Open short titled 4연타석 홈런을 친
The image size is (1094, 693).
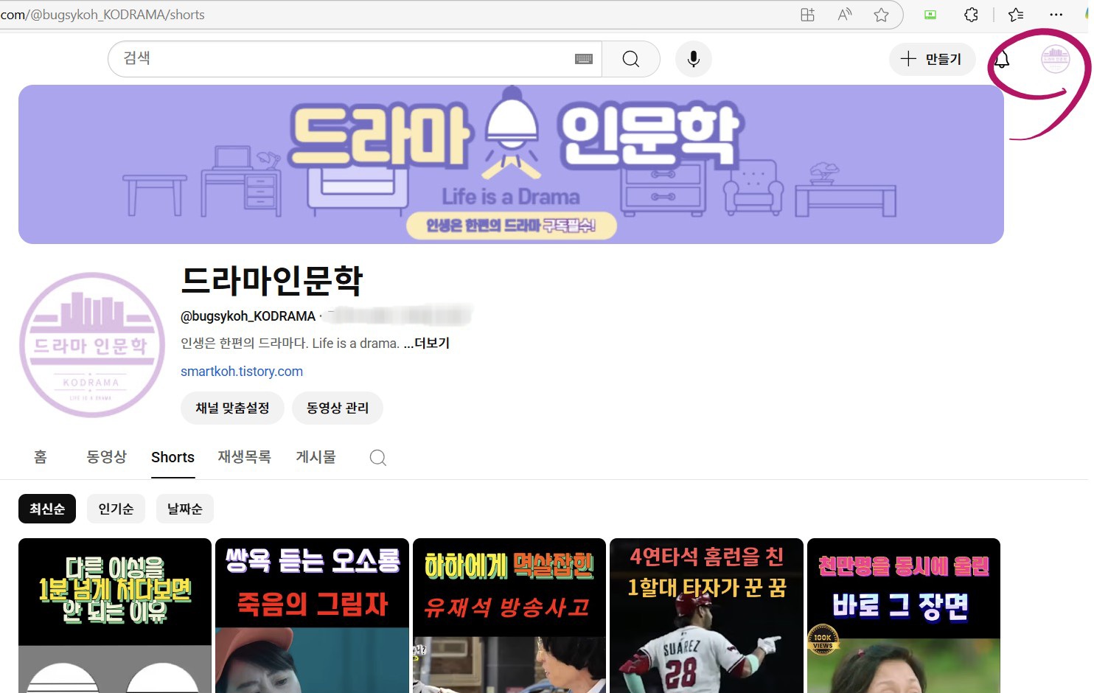706,616
